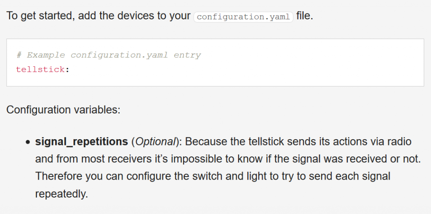Click the bullet point before signal_repetitions
The width and height of the screenshot is (431, 214).
pos(28,142)
